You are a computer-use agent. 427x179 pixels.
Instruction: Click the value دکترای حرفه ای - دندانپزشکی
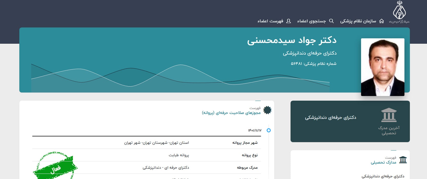pyautogui.click(x=166, y=167)
